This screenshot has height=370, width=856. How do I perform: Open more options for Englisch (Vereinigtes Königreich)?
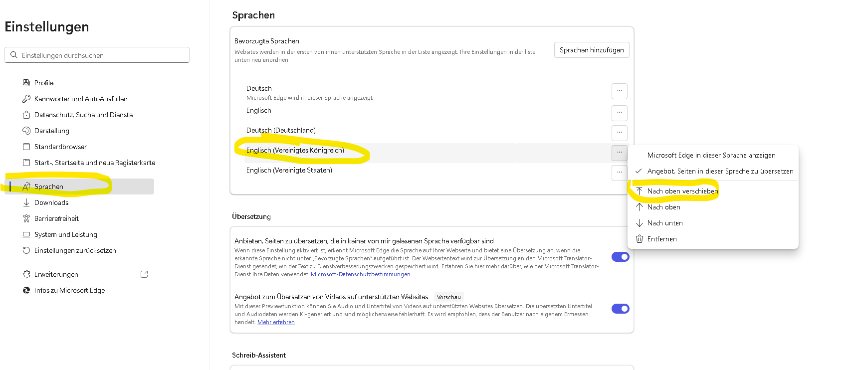620,153
